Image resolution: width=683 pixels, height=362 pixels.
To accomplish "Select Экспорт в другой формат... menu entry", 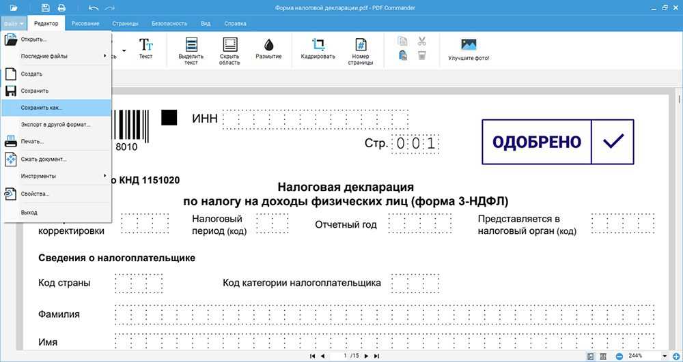I will click(55, 125).
